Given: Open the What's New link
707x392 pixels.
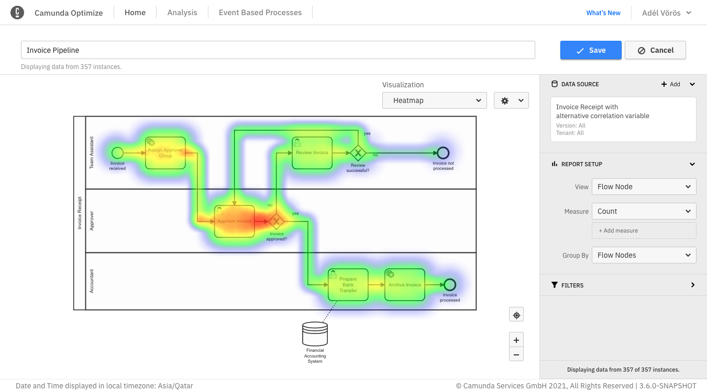Looking at the screenshot, I should click(x=603, y=13).
